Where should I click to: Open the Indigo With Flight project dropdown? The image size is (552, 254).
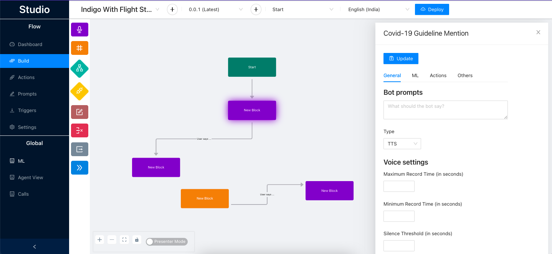coord(120,10)
